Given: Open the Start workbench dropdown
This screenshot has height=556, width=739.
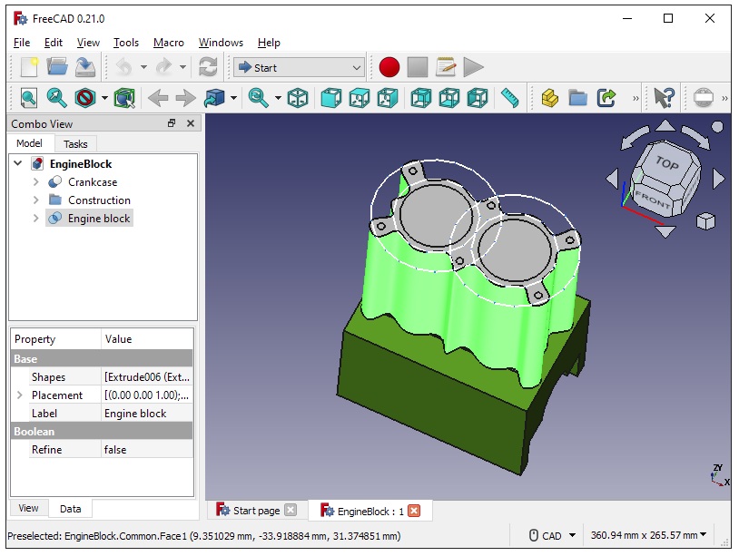Looking at the screenshot, I should pos(299,67).
